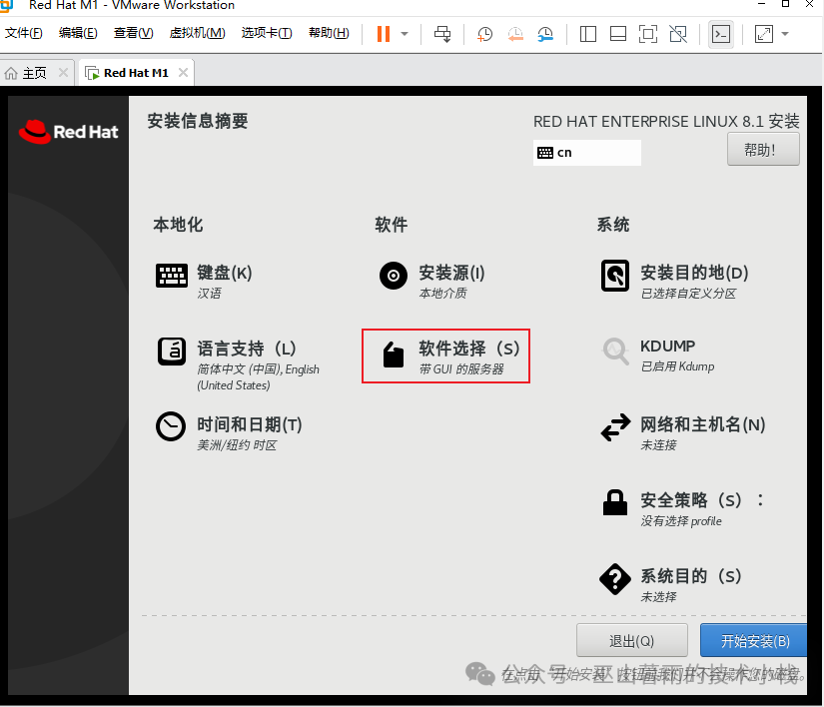The width and height of the screenshot is (824, 707).
Task: Enter full screen mode for the VM
Action: click(648, 33)
